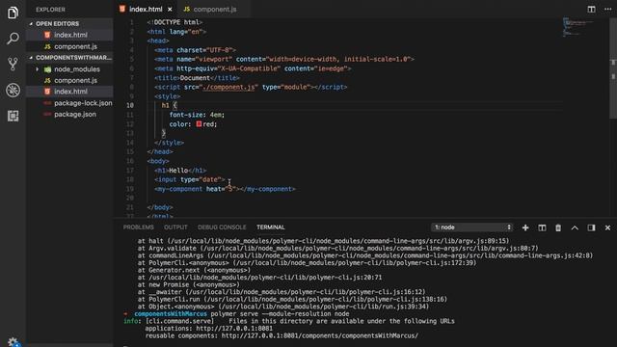The height and width of the screenshot is (347, 617).
Task: Click the my-component heat attribute line
Action: click(x=225, y=189)
